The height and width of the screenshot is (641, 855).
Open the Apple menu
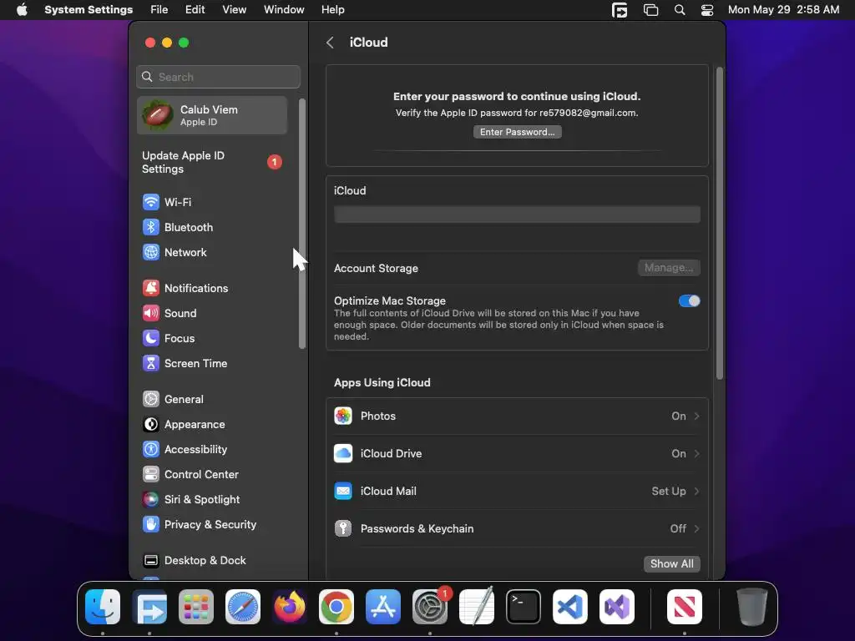tap(22, 10)
